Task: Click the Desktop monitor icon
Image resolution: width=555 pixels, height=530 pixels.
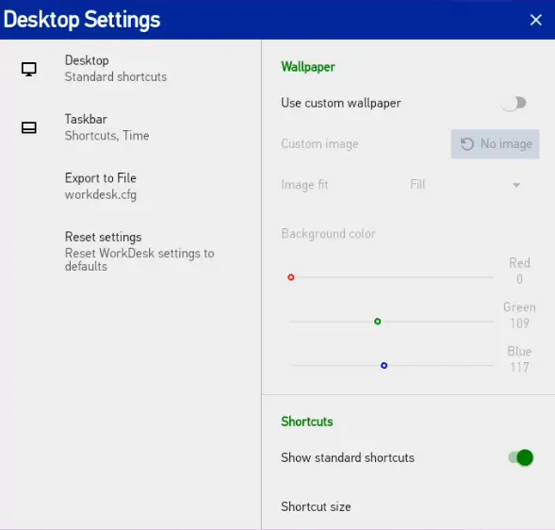Action: tap(28, 69)
